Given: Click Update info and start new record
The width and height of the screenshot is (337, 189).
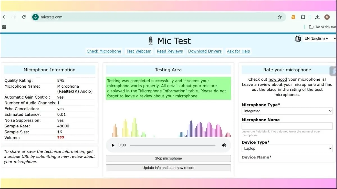Looking at the screenshot, I should (168, 168).
